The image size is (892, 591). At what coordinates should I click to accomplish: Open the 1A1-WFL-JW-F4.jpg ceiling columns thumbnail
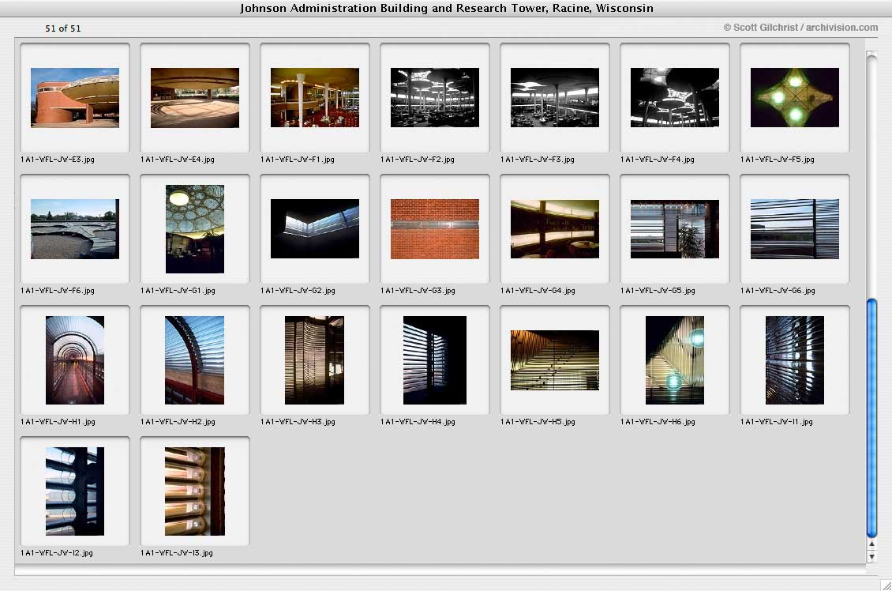[675, 97]
